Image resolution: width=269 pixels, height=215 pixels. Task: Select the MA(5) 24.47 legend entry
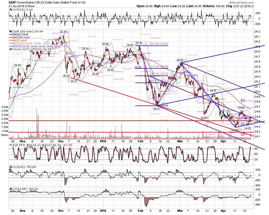point(18,40)
